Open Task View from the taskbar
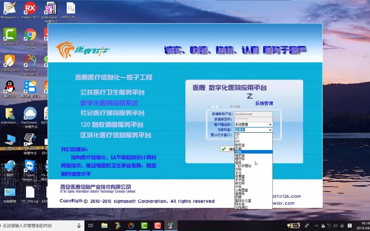The height and width of the screenshot is (231, 370). point(90,226)
